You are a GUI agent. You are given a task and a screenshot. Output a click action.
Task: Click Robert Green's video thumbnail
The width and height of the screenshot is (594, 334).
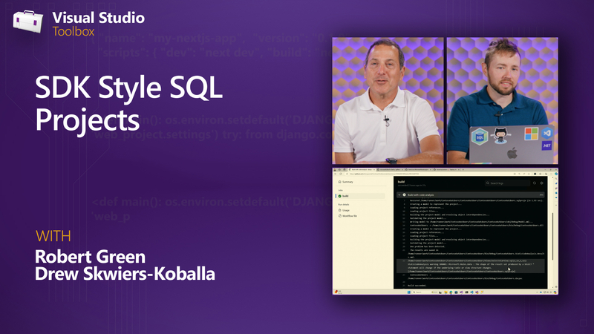click(387, 100)
